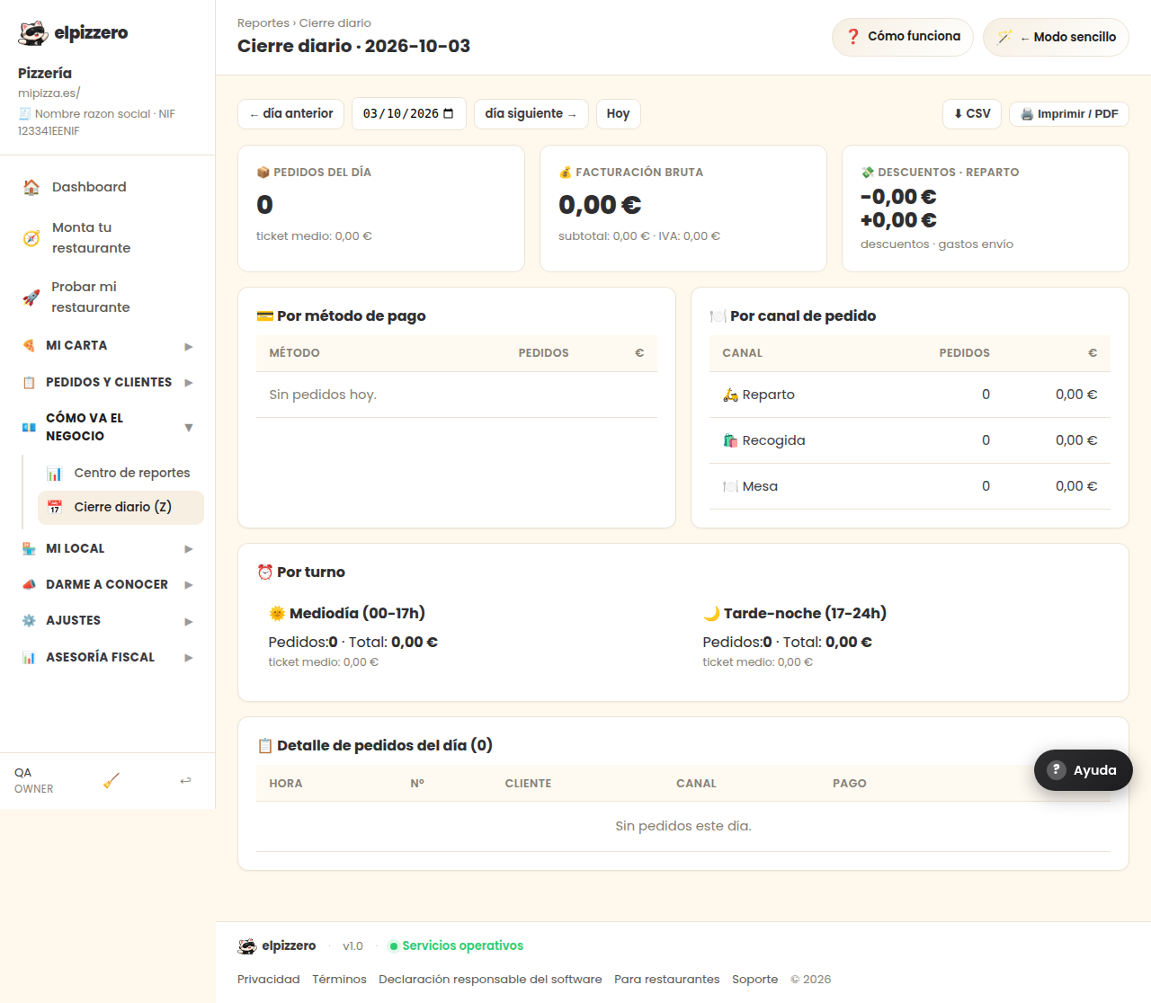Expand the PEDIDOS Y CLIENTES arrow
The width and height of the screenshot is (1151, 1003).
point(189,383)
